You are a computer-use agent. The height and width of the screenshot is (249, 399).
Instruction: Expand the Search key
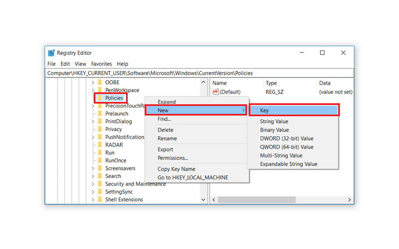93,176
